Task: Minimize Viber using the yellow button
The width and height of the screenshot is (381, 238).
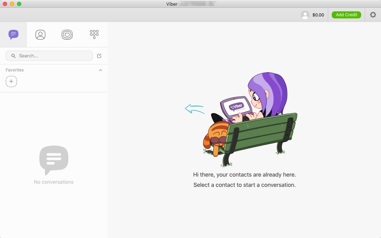Action: pyautogui.click(x=12, y=4)
